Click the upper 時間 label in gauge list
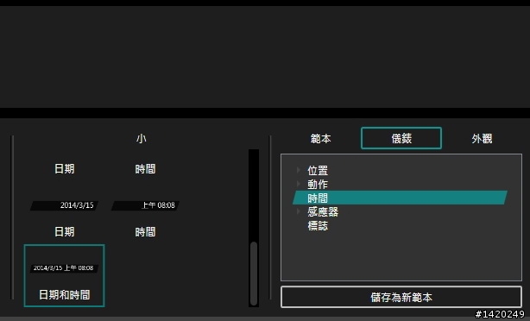This screenshot has height=321, width=530. [x=145, y=168]
